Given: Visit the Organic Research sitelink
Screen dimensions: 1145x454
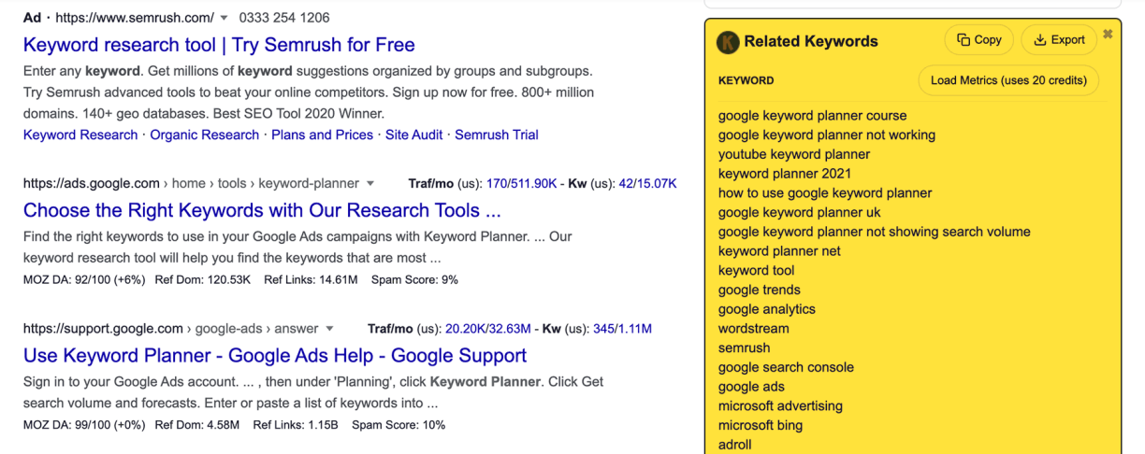Looking at the screenshot, I should (x=204, y=135).
